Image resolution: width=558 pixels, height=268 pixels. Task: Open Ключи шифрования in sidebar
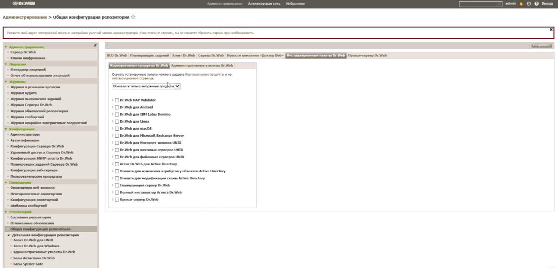coord(28,58)
